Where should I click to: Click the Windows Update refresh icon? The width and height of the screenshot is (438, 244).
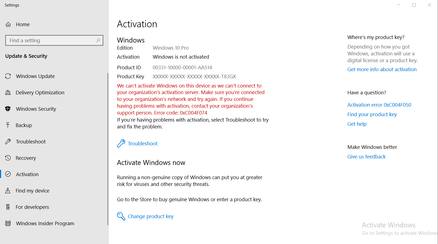pyautogui.click(x=8, y=76)
